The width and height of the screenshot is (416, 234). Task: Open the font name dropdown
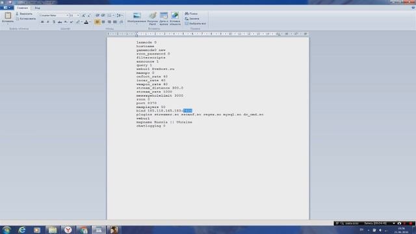click(x=67, y=16)
